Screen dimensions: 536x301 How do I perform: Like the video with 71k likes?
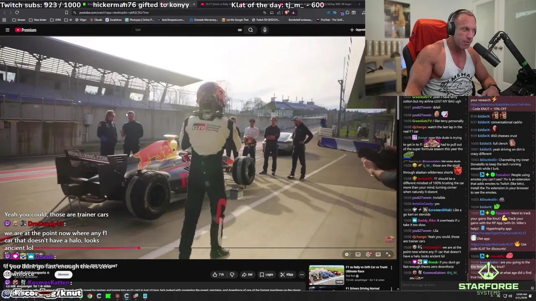coord(218,275)
